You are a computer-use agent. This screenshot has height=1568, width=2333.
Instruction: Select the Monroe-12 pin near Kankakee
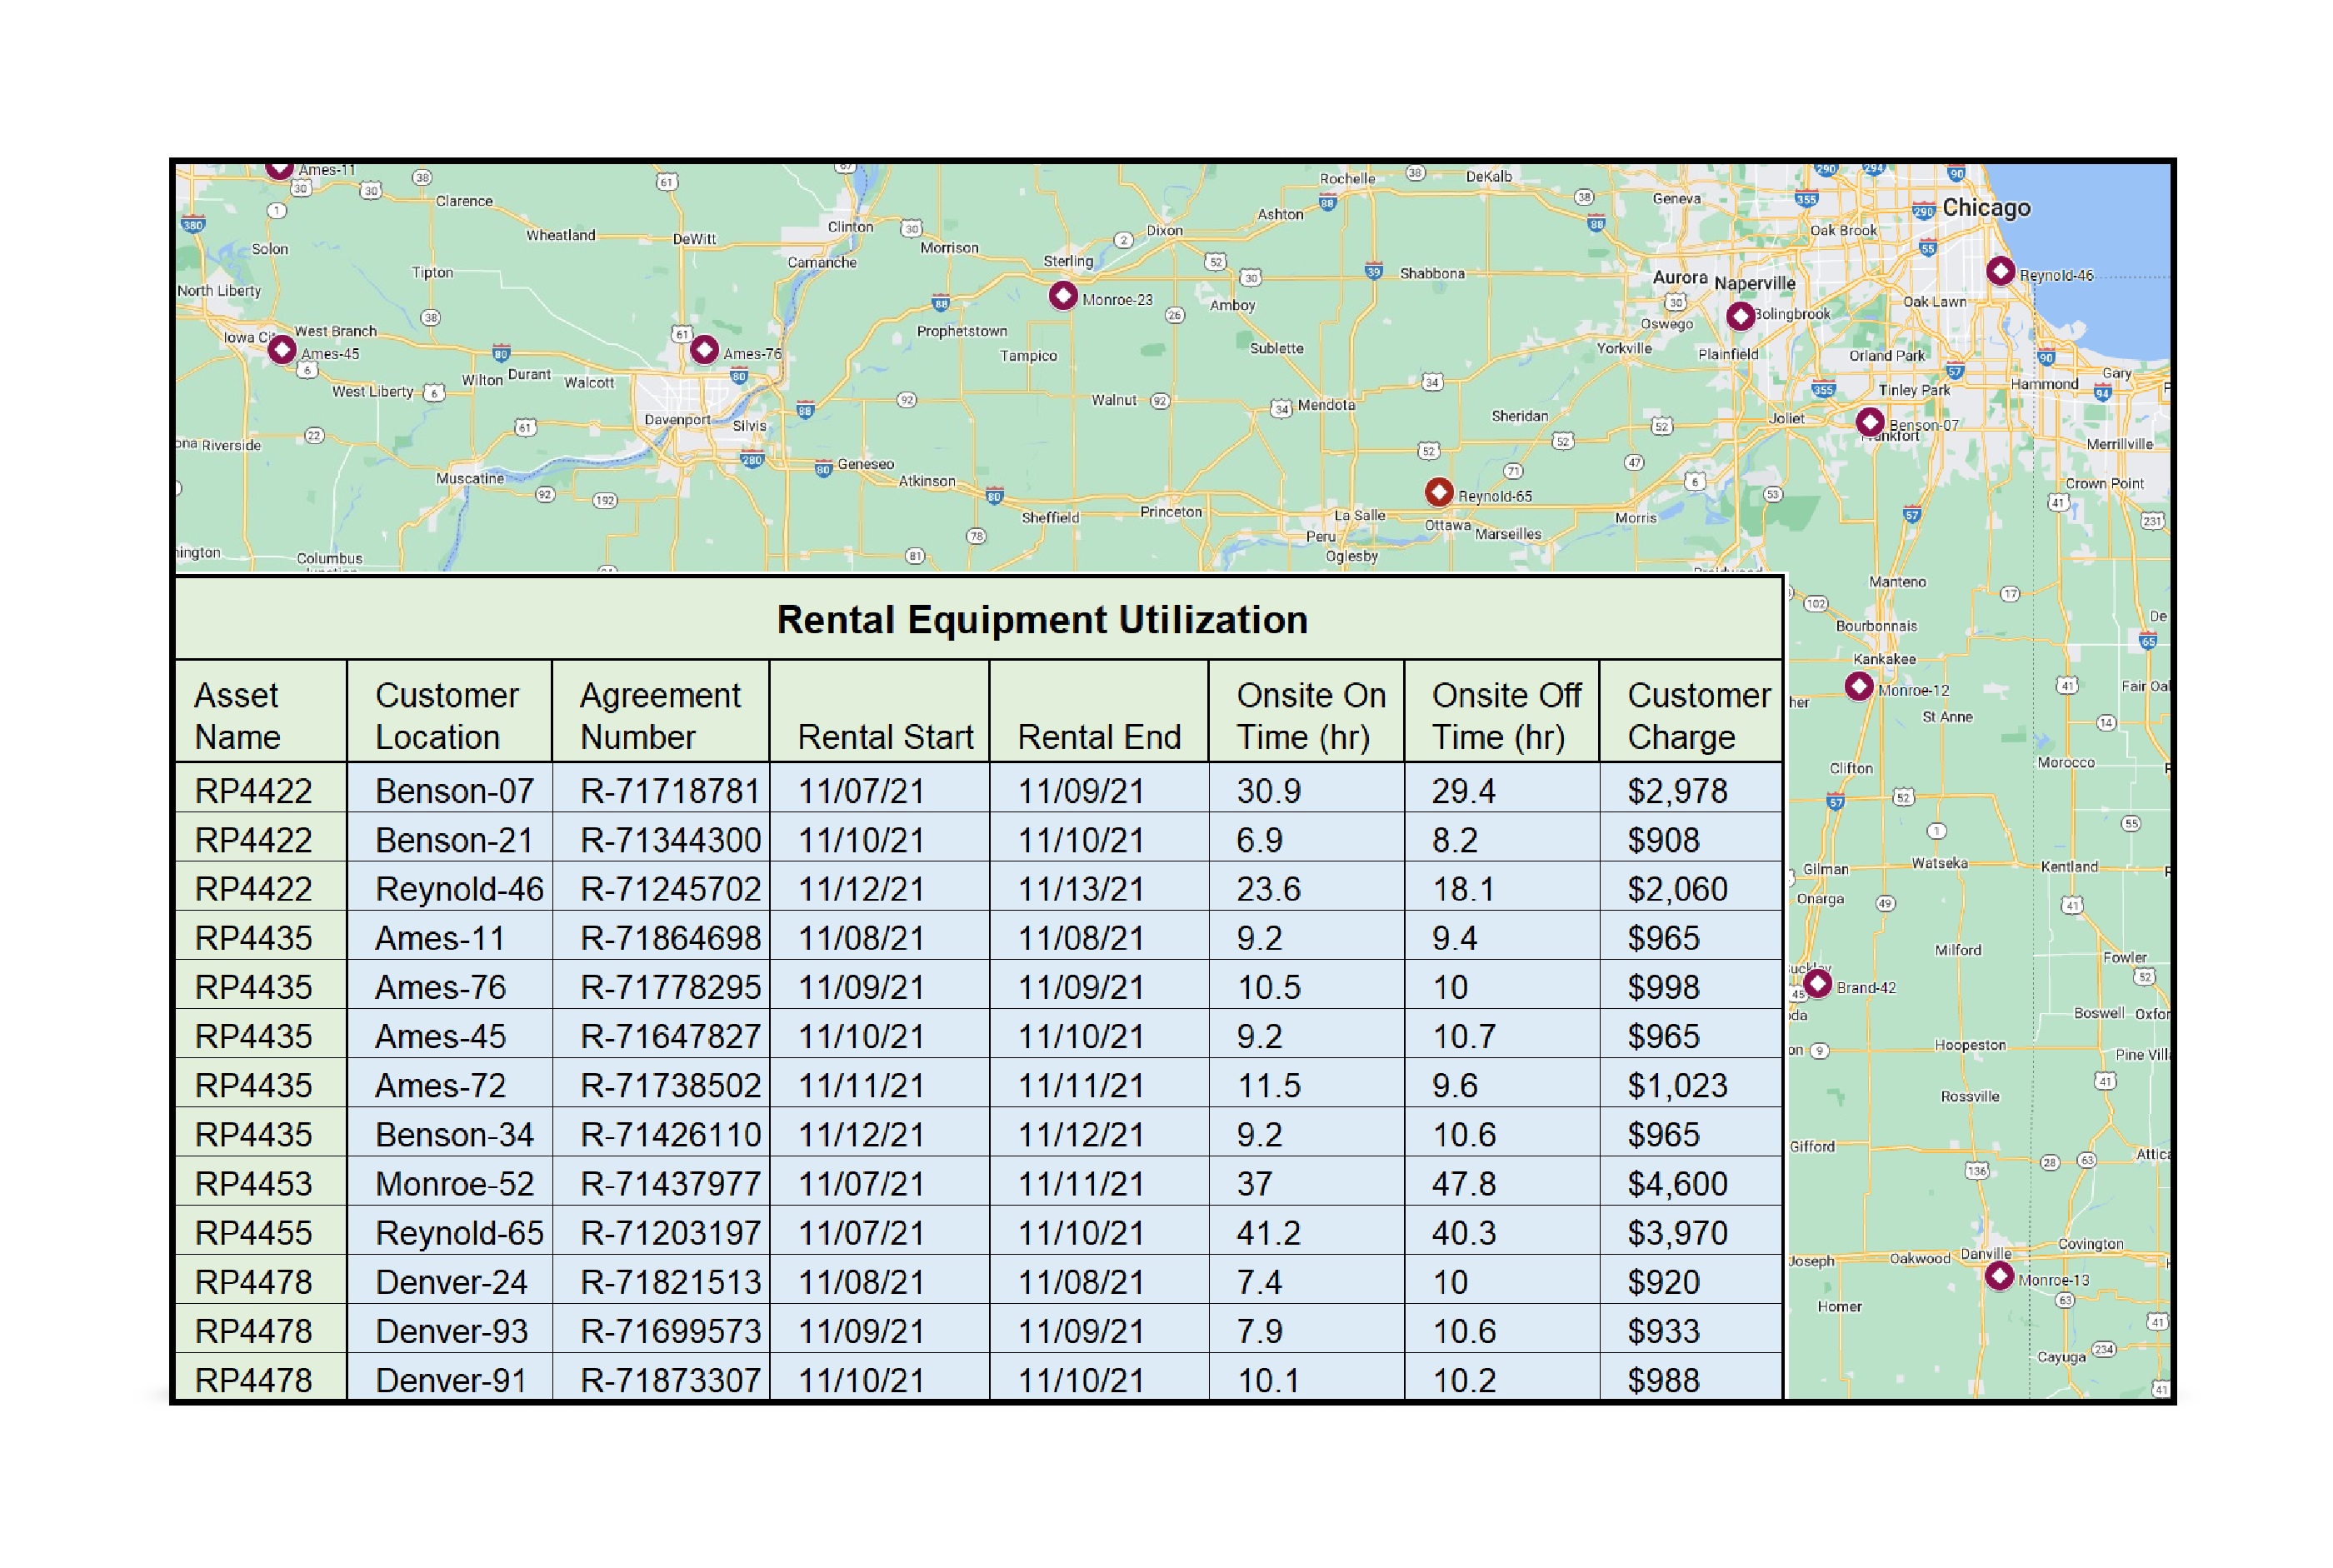(1858, 687)
